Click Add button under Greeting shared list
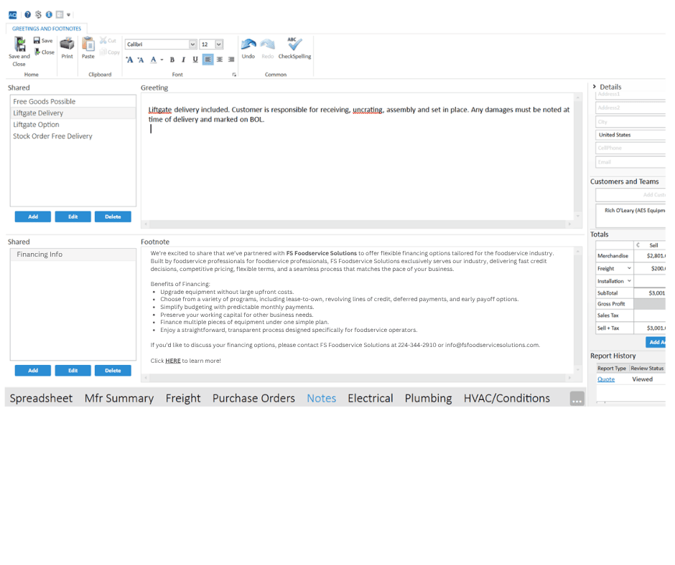675x565 pixels. (33, 217)
